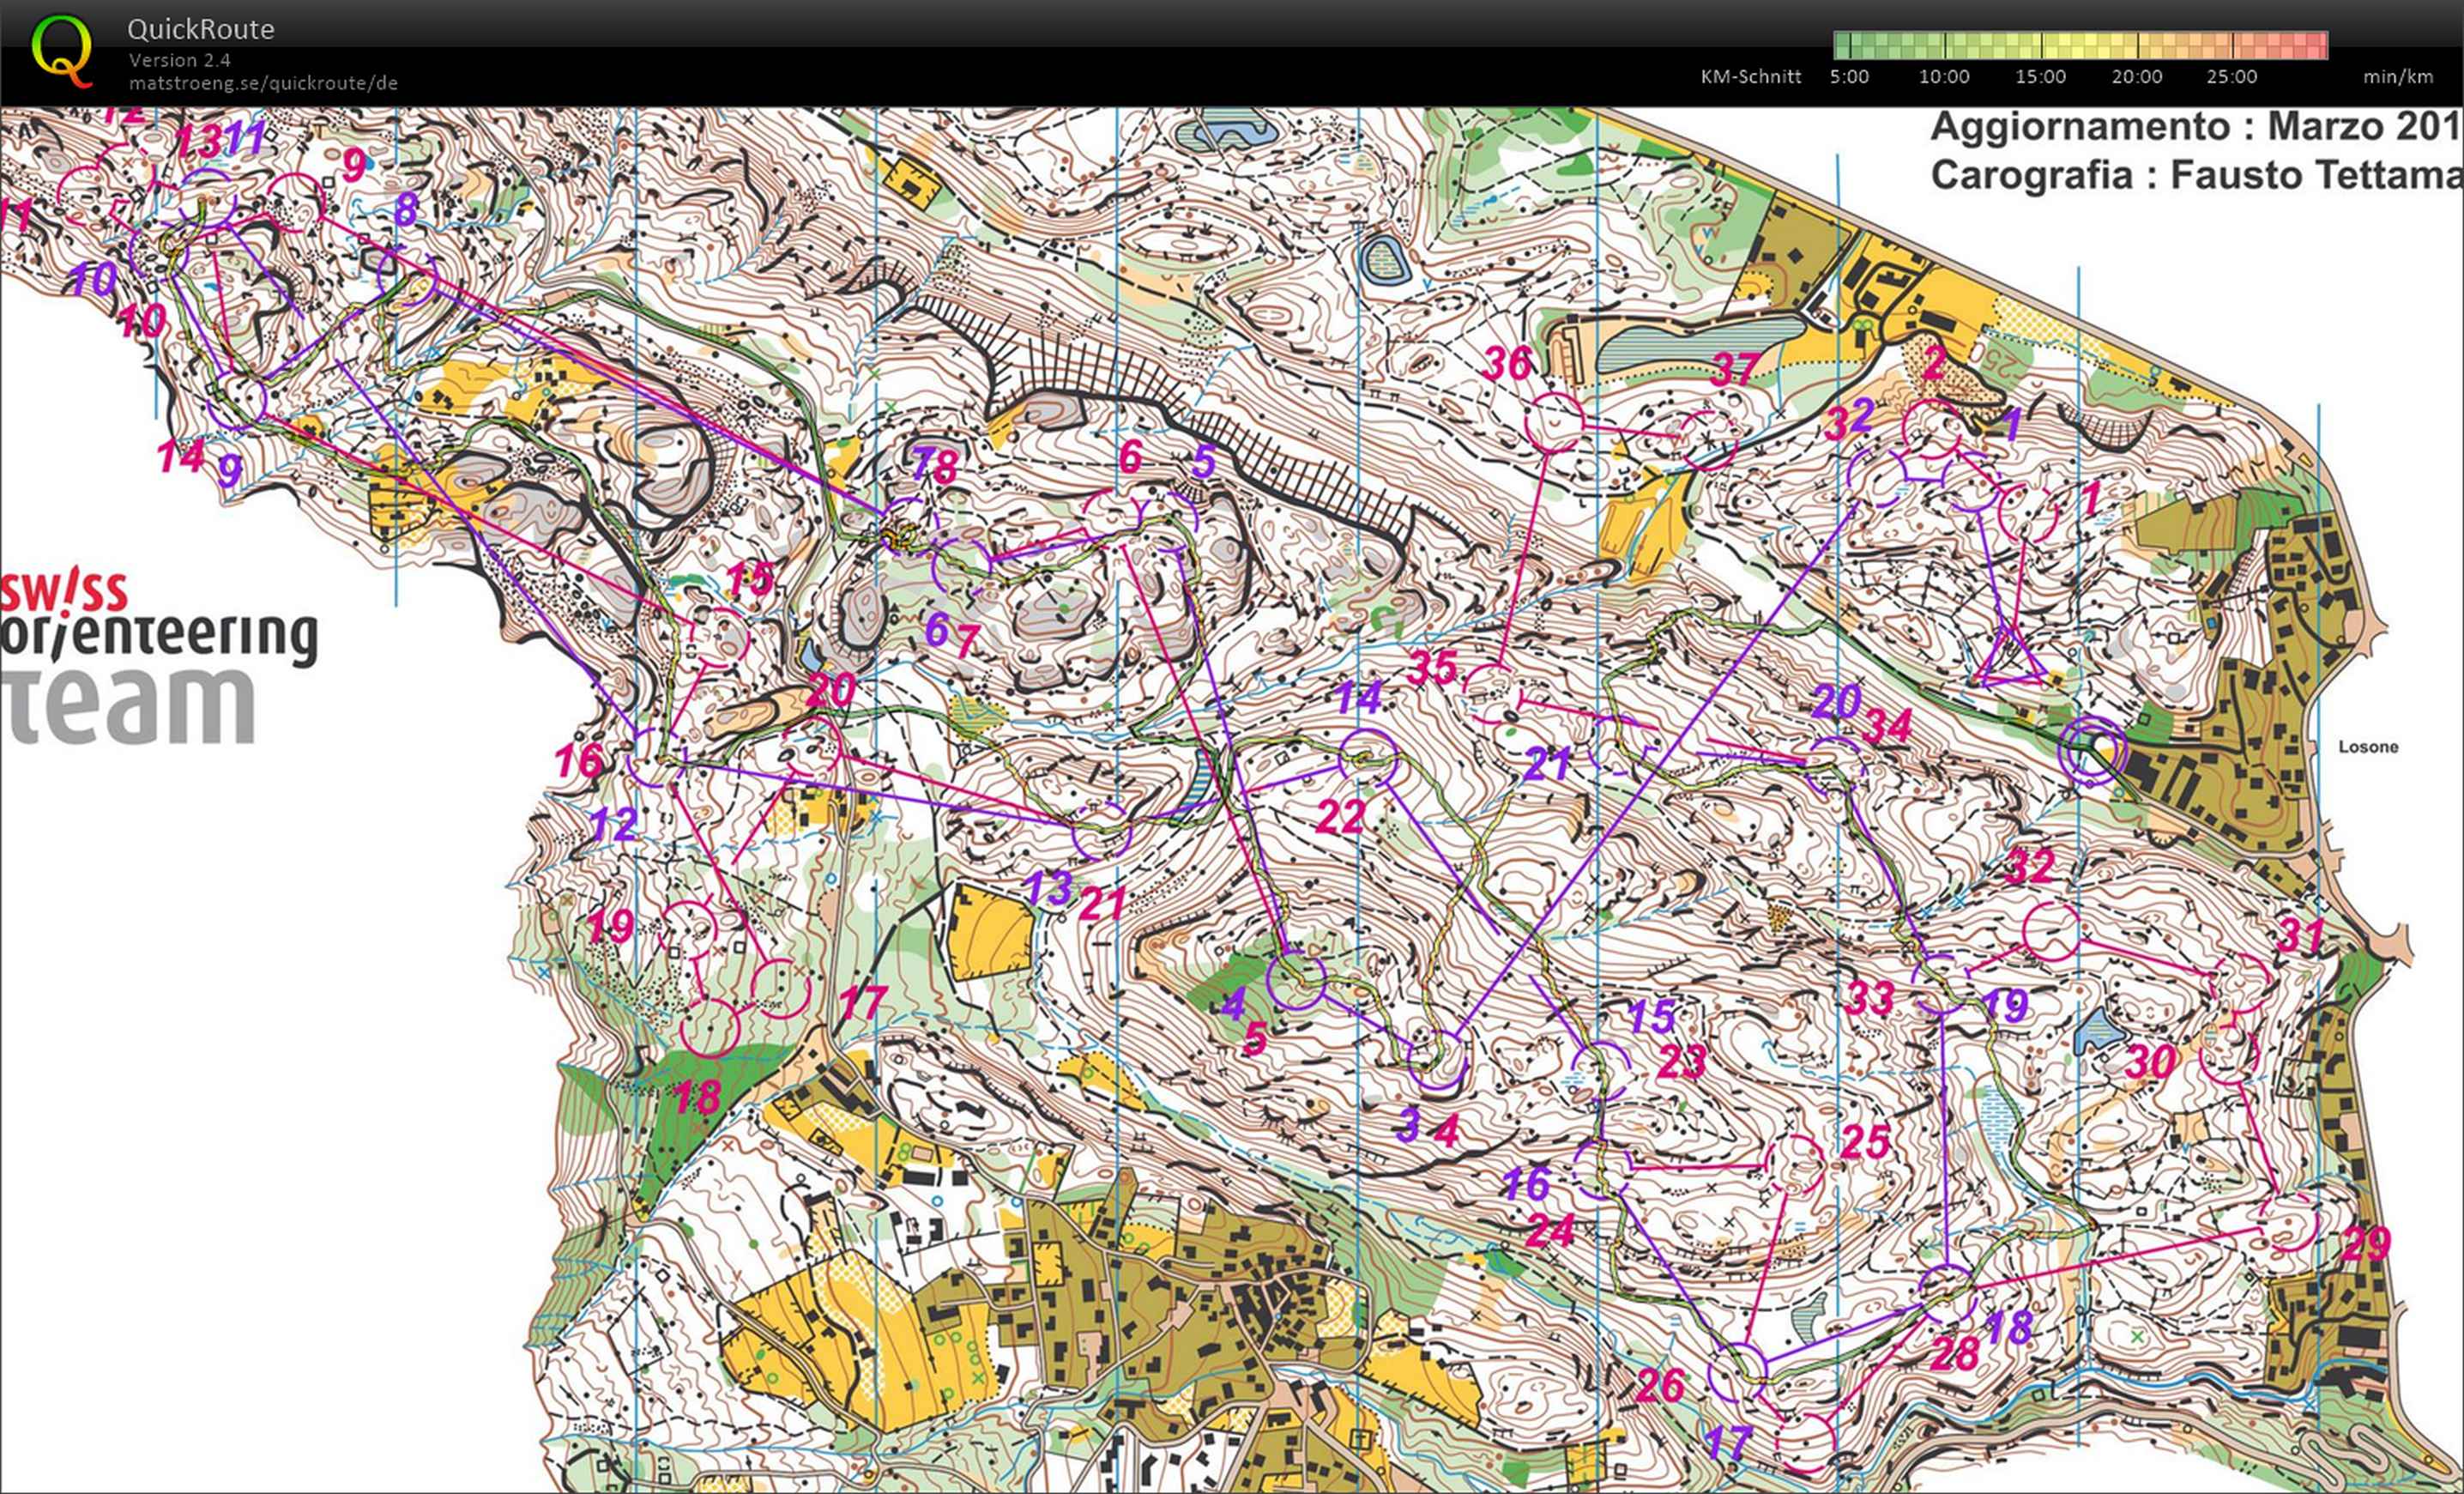This screenshot has width=2464, height=1494.
Task: Click the Losone place name label
Action: point(2368,746)
